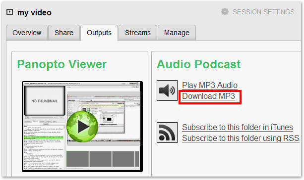304x180 pixels.
Task: Subscribe to this folder in iTunes
Action: tap(238, 128)
